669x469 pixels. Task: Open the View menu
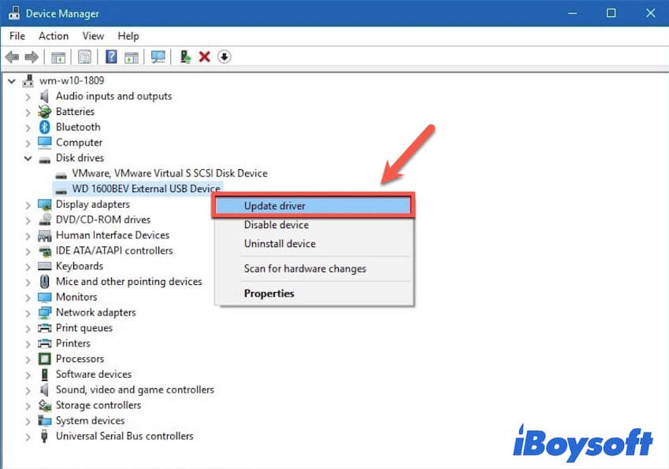tap(93, 35)
